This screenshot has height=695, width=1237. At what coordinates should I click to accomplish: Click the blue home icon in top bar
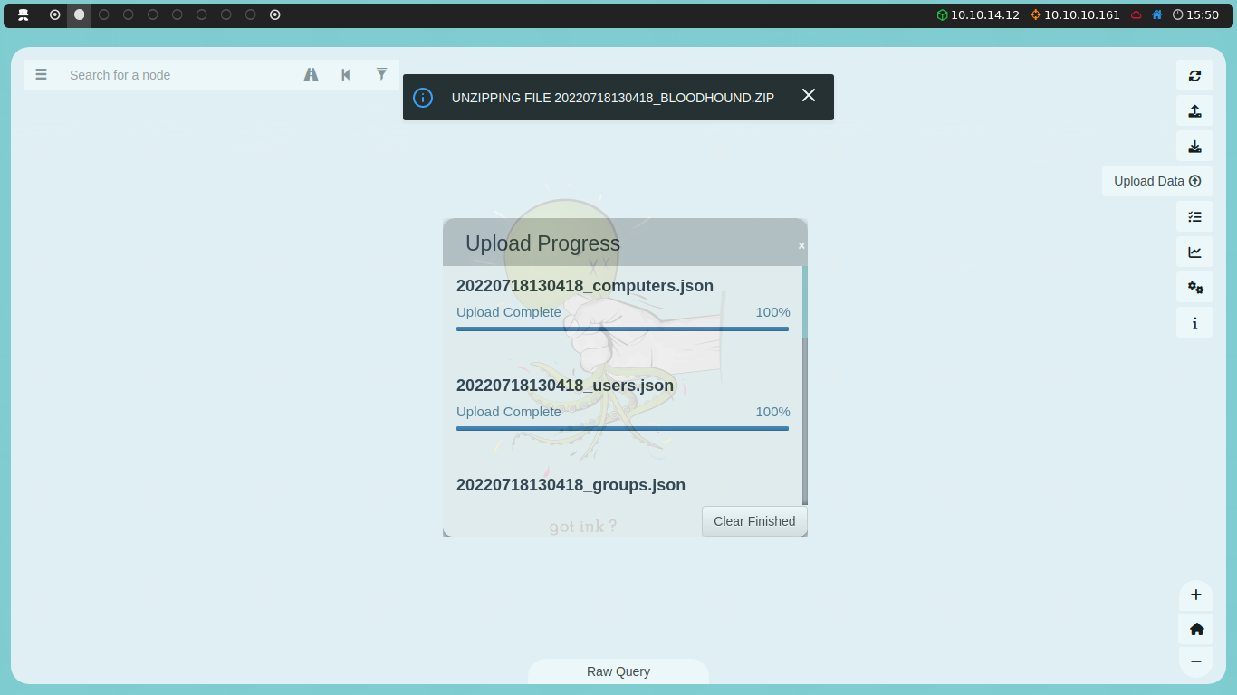pos(1157,14)
